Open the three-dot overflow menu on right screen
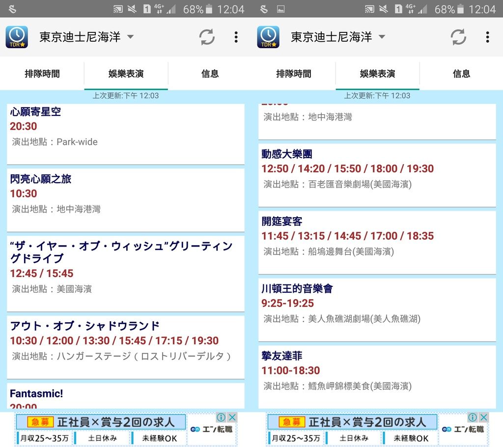Image resolution: width=503 pixels, height=447 pixels. [488, 37]
